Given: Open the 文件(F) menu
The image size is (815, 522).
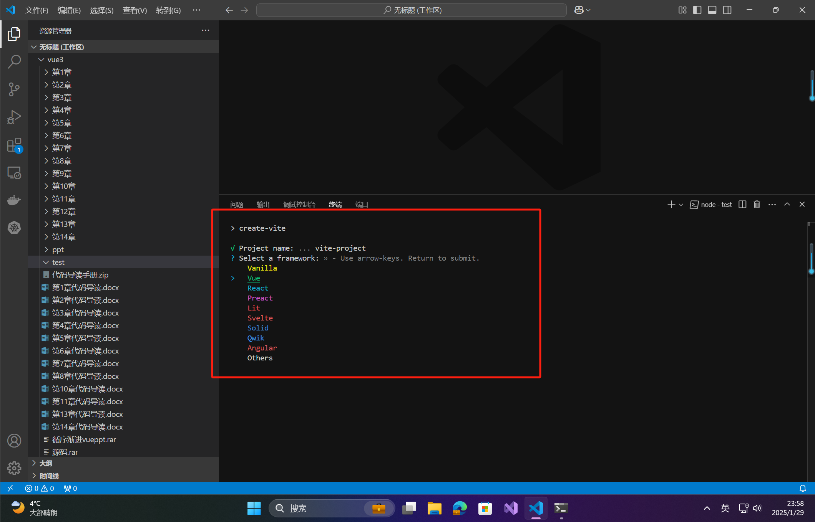Looking at the screenshot, I should click(x=37, y=10).
